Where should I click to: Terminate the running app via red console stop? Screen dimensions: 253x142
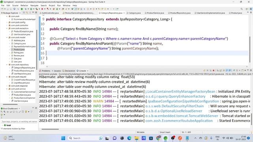(x=213, y=71)
